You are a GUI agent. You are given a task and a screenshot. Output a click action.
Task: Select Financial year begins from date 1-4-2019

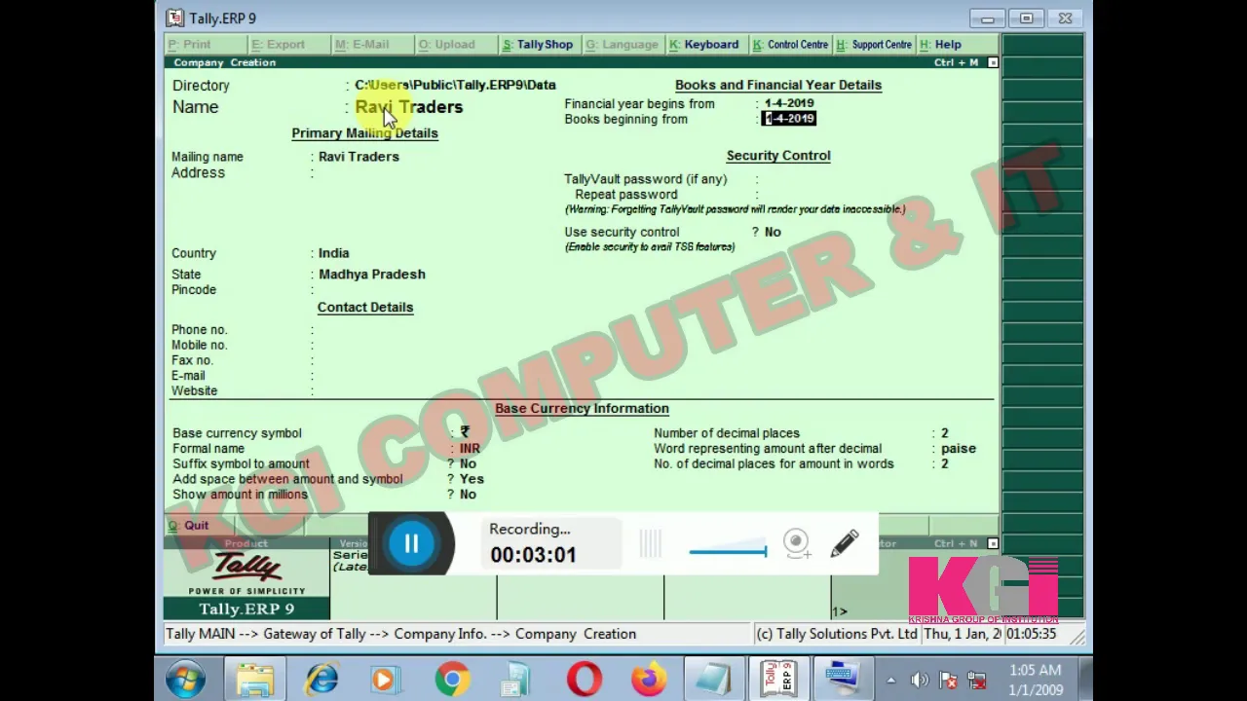click(789, 103)
